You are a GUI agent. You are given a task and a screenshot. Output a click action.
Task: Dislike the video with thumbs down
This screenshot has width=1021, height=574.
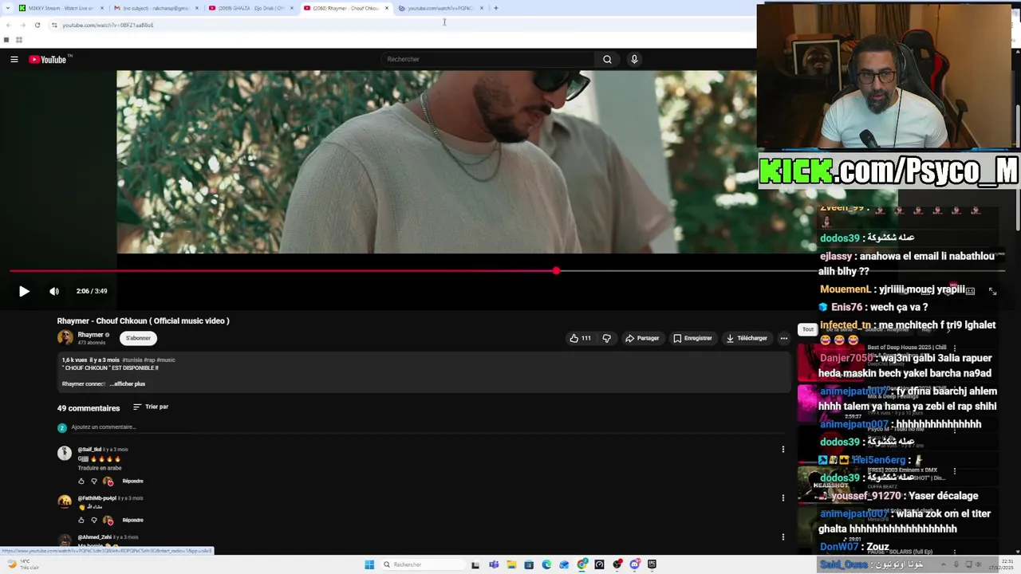pyautogui.click(x=607, y=338)
